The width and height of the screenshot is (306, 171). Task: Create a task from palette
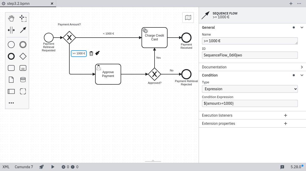click(11, 68)
